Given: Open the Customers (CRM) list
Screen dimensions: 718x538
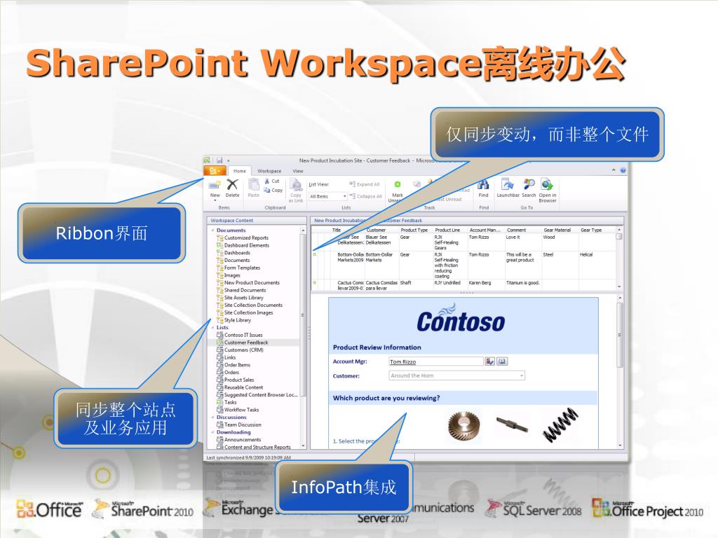Looking at the screenshot, I should coord(243,350).
